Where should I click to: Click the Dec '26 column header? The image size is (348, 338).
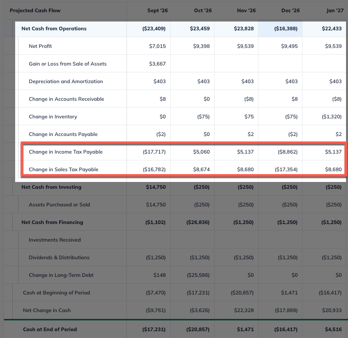click(290, 10)
